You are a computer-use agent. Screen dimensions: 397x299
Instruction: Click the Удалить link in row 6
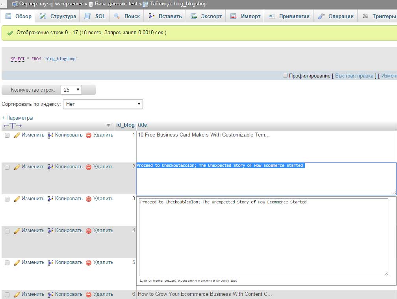pyautogui.click(x=103, y=294)
